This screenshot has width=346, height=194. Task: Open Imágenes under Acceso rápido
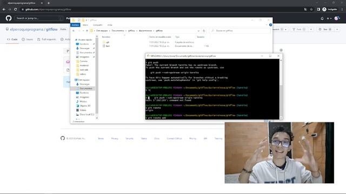83,57
